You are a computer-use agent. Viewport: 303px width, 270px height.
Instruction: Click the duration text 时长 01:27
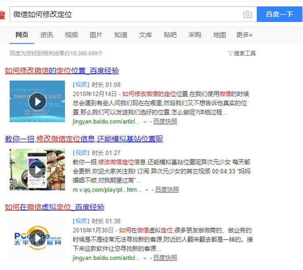[106, 153]
